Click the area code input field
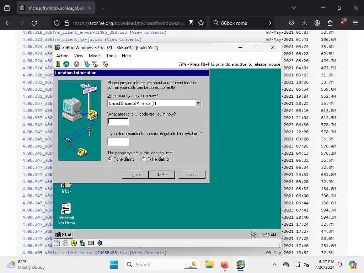Image resolution: width=364 pixels, height=273 pixels. tap(118, 122)
